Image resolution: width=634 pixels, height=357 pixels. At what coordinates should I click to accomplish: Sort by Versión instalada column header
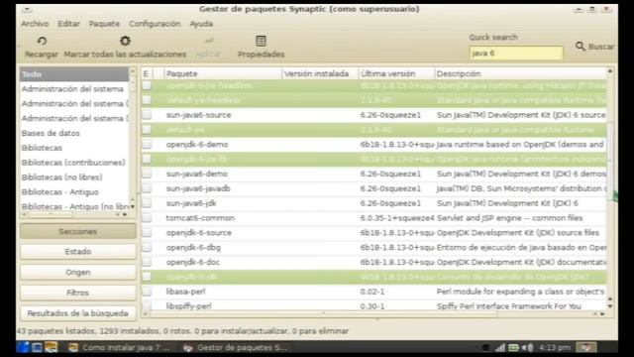click(320, 73)
